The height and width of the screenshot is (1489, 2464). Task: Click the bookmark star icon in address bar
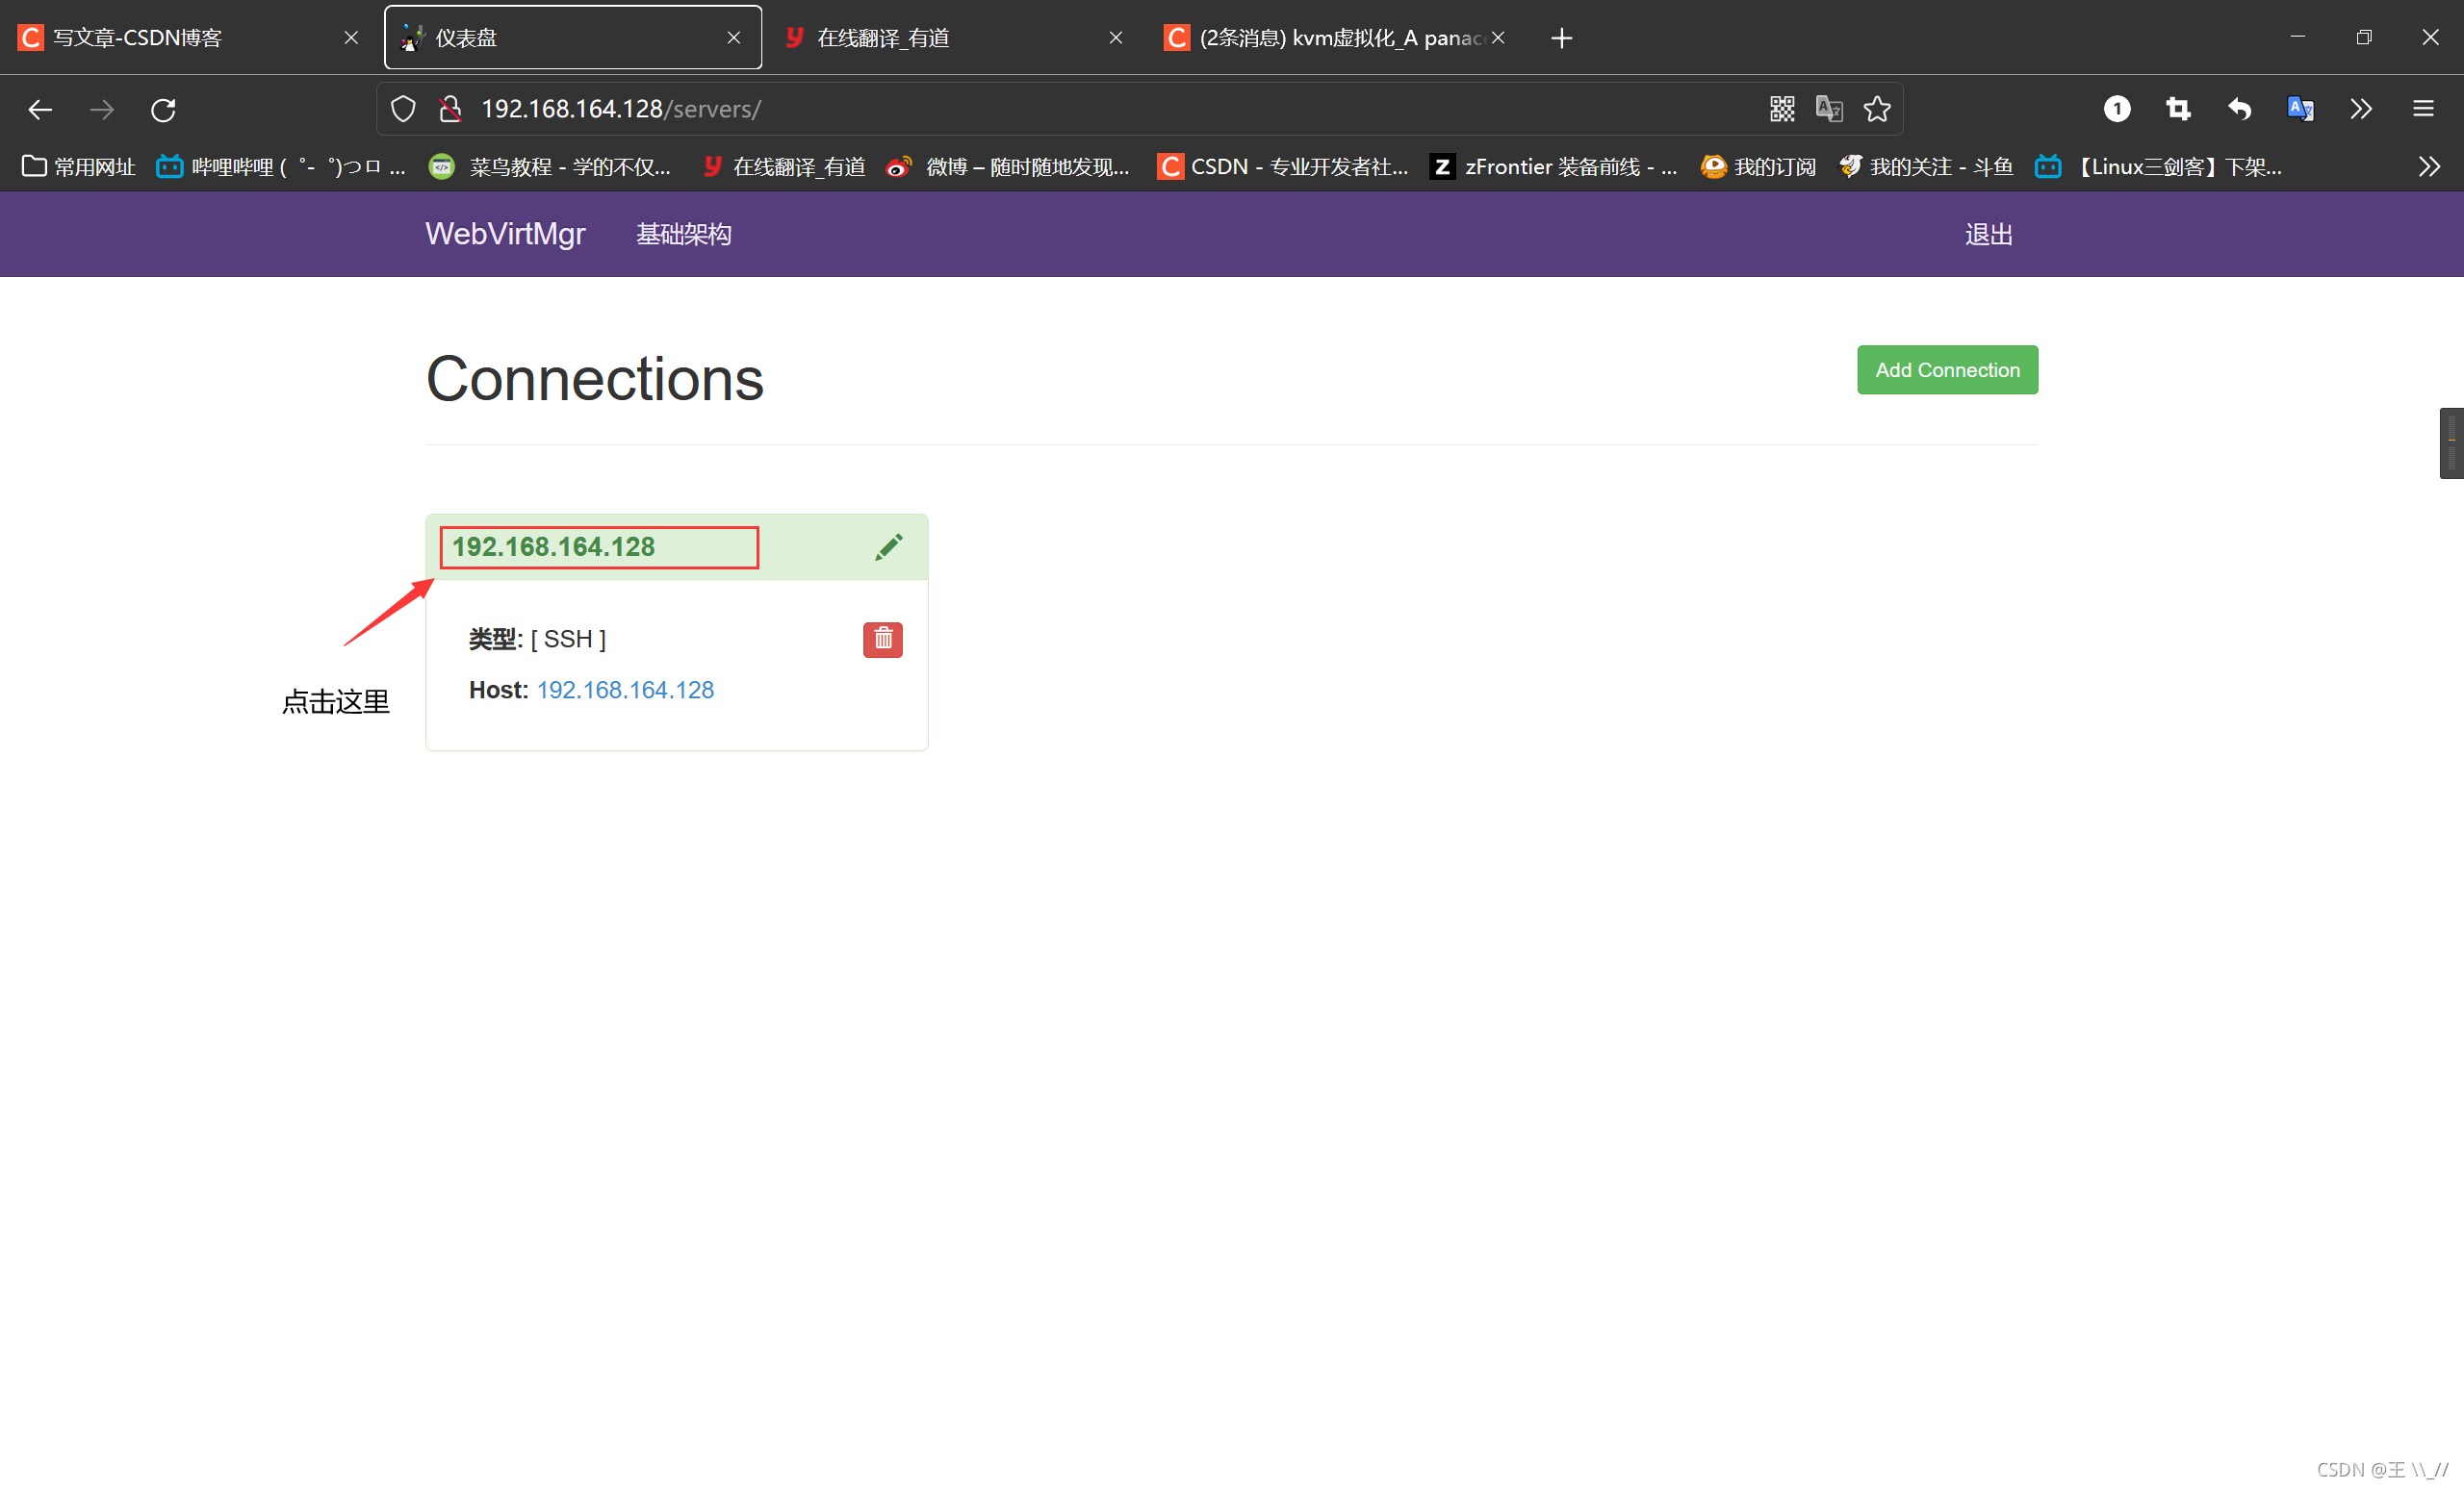[1876, 109]
